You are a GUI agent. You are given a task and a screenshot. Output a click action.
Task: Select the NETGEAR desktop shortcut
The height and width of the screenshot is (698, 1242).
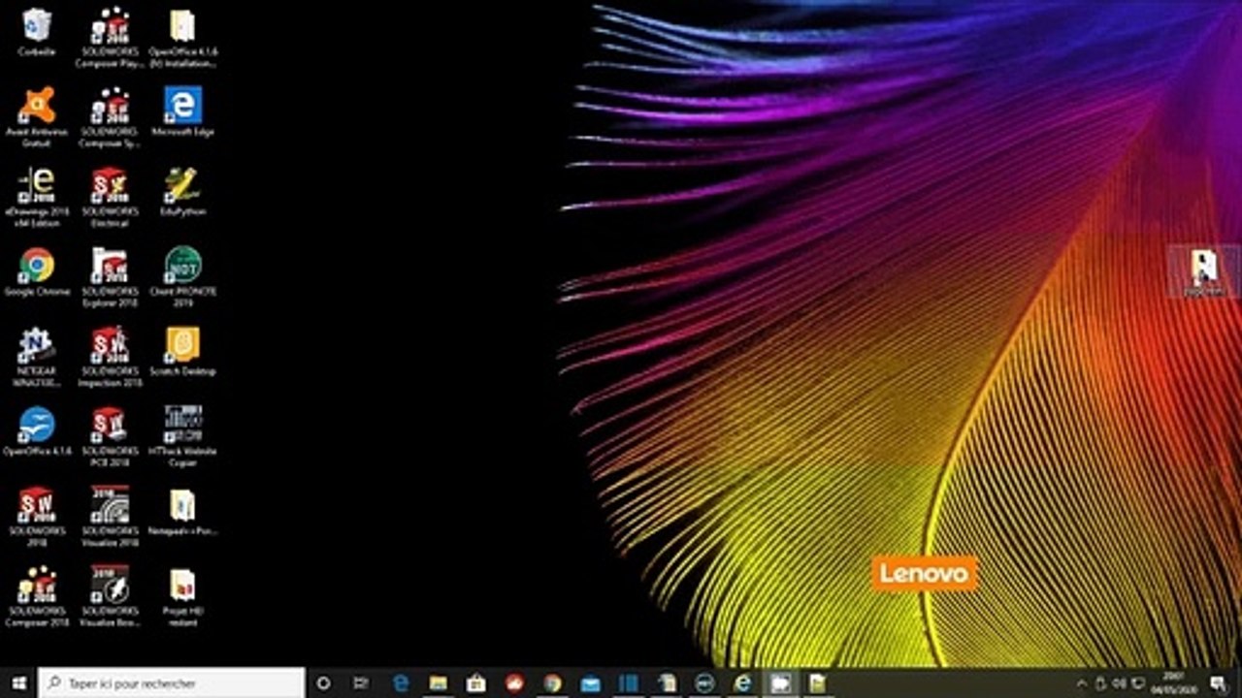coord(37,357)
